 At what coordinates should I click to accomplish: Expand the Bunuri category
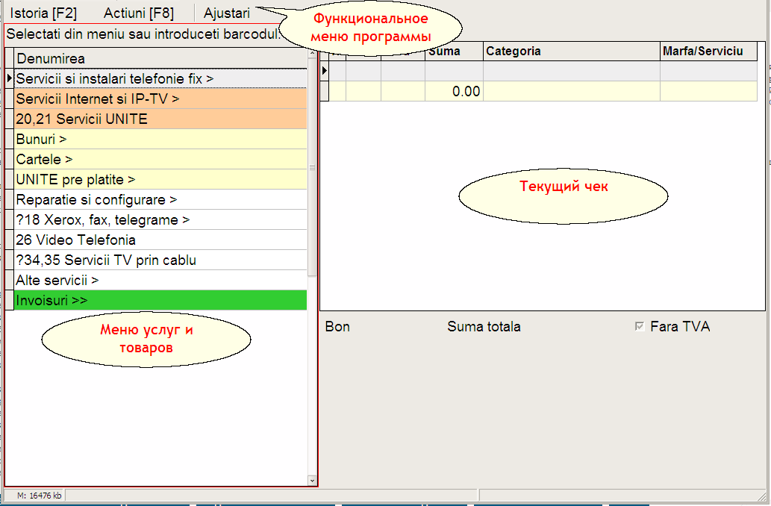tap(160, 139)
